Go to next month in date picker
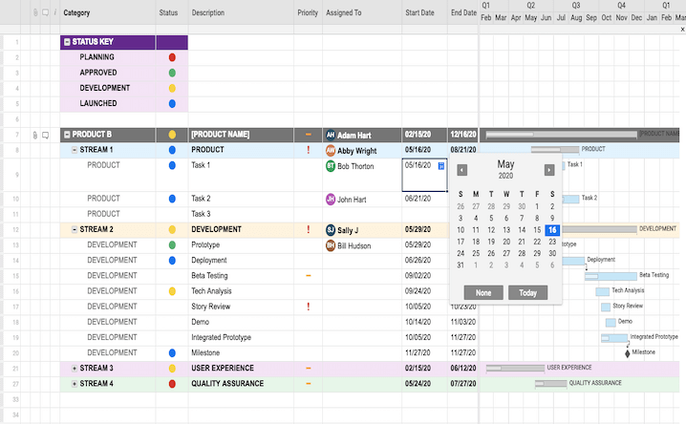The width and height of the screenshot is (686, 424). (549, 170)
